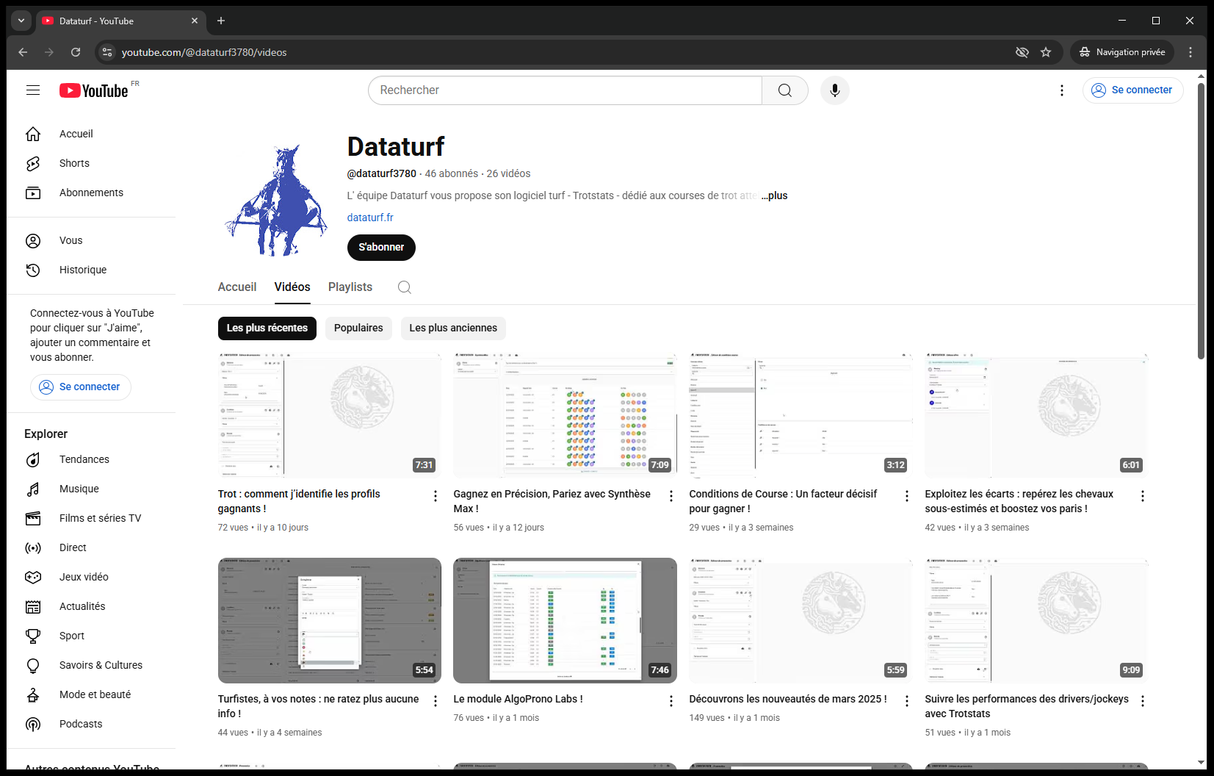Viewport: 1214px width, 776px height.
Task: Click the Dataturf channel avatar
Action: (276, 200)
